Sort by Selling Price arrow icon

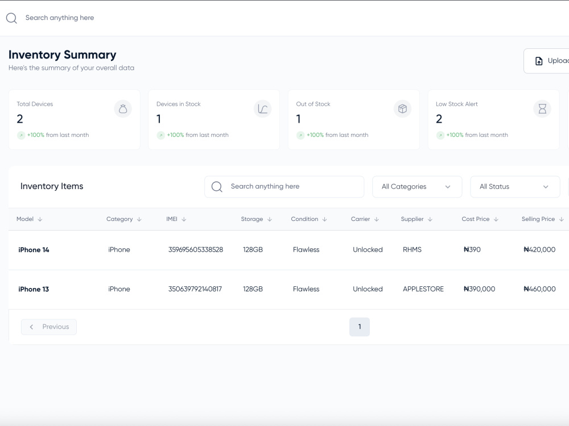pyautogui.click(x=562, y=219)
